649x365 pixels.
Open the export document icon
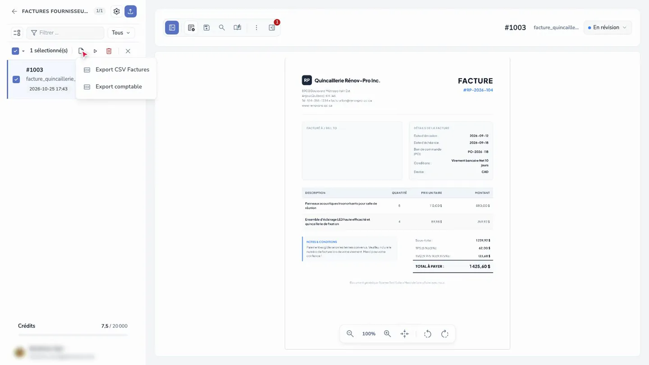(x=81, y=51)
